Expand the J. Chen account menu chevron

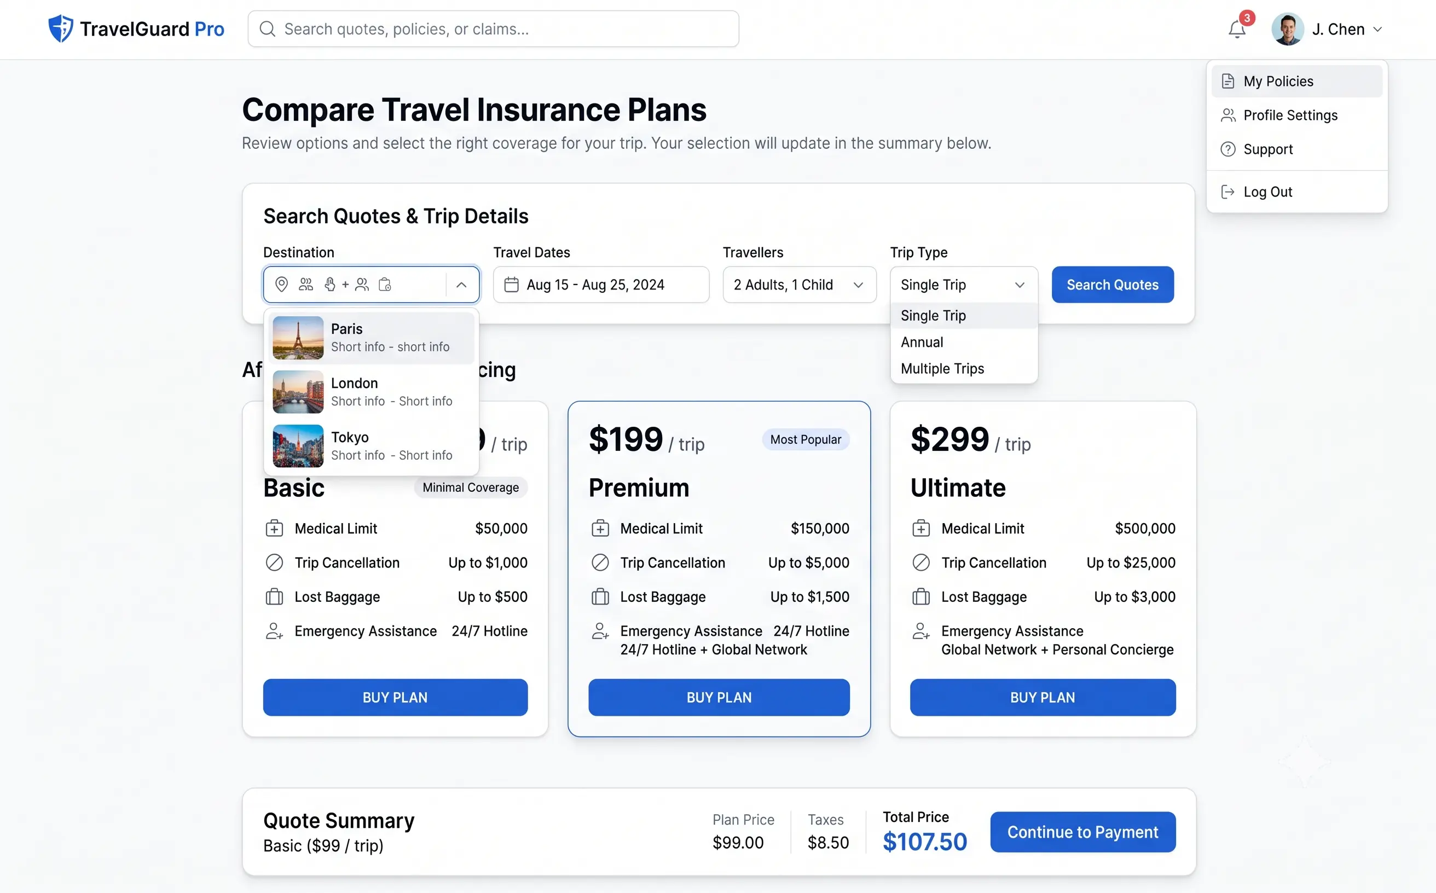point(1377,29)
